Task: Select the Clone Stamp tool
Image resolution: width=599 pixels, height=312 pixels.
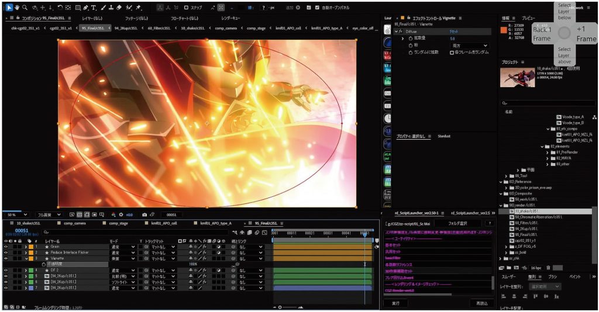Action: (111, 7)
